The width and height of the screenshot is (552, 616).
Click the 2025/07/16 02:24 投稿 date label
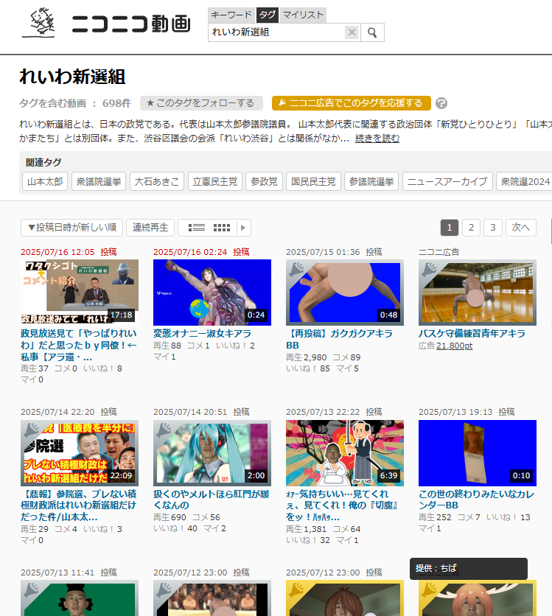(x=201, y=252)
